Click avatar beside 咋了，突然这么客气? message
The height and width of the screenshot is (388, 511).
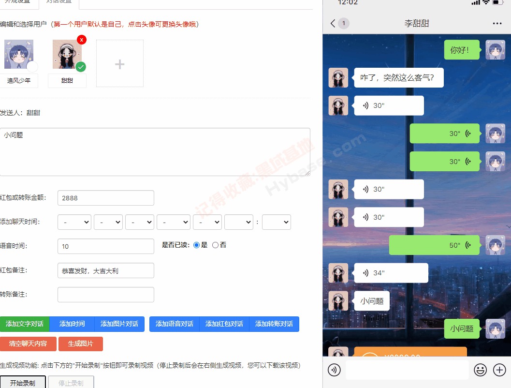click(338, 77)
